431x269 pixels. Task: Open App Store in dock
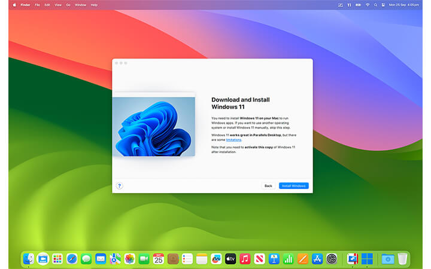point(317,259)
